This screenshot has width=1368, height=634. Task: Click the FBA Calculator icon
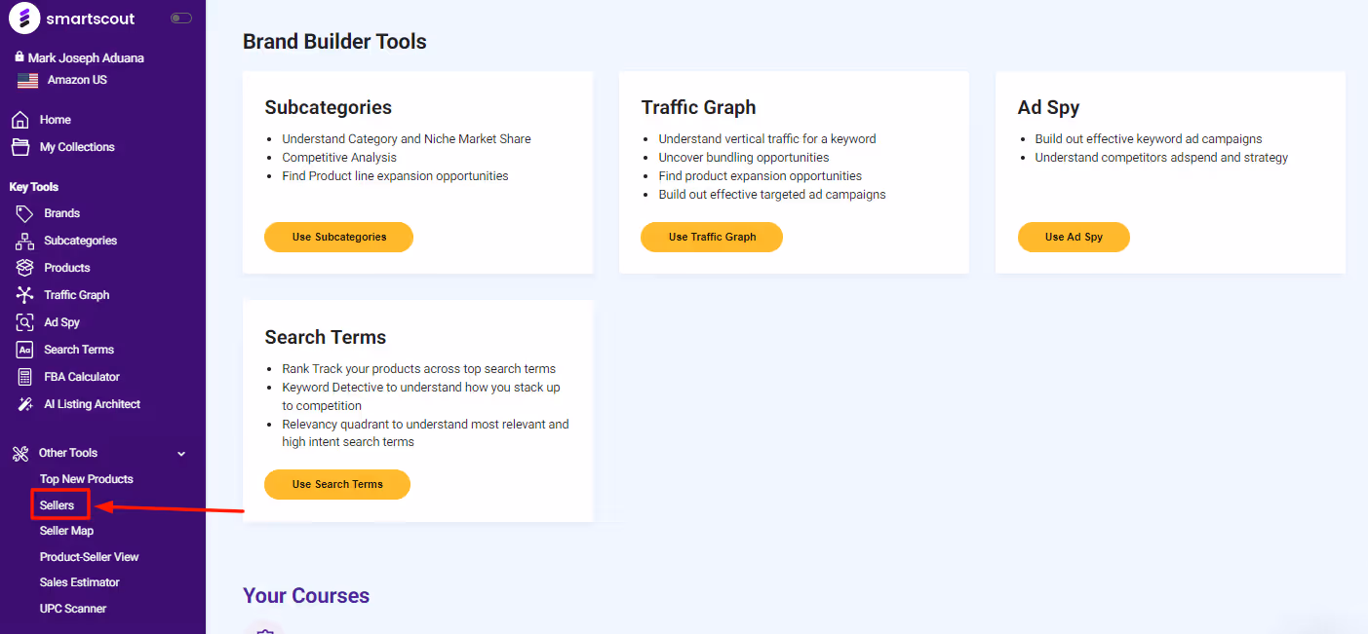[x=25, y=377]
